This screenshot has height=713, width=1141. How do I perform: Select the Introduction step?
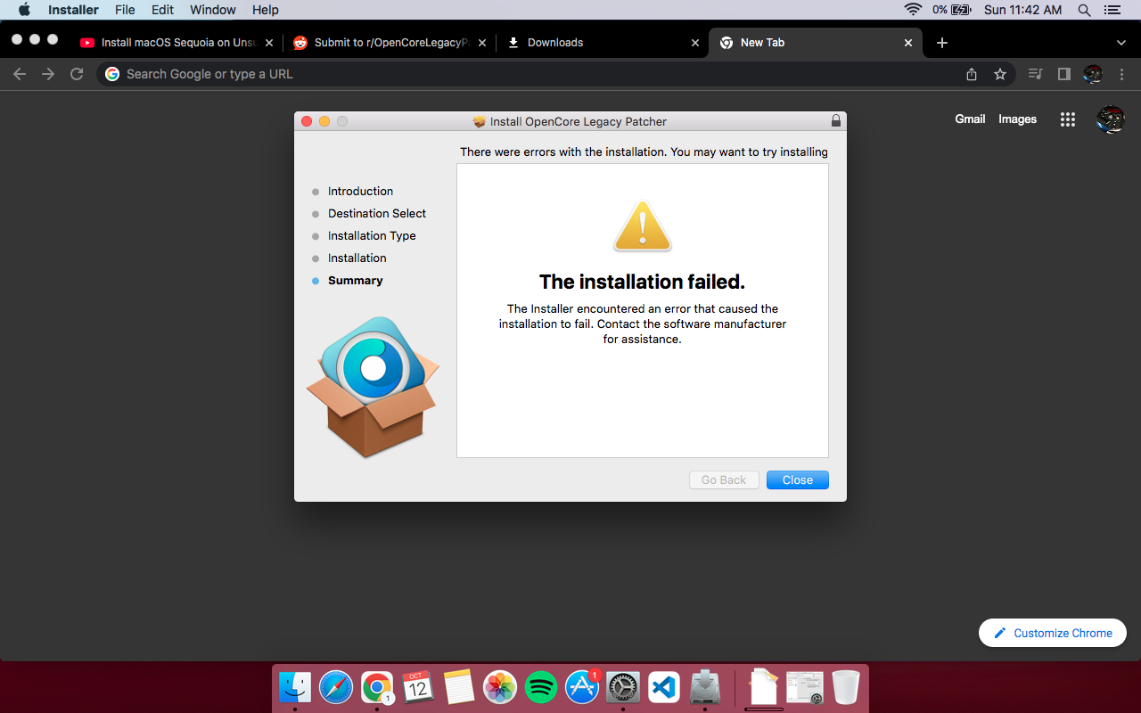tap(360, 191)
